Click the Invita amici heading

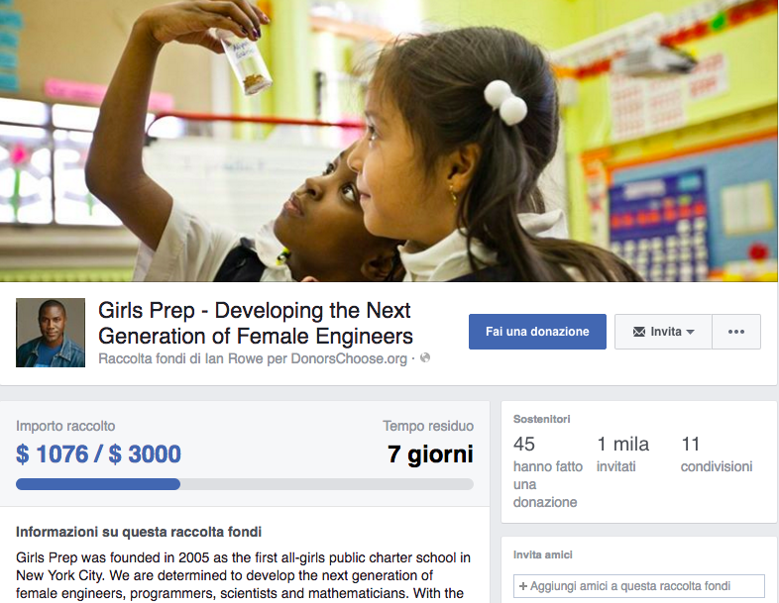tap(542, 554)
